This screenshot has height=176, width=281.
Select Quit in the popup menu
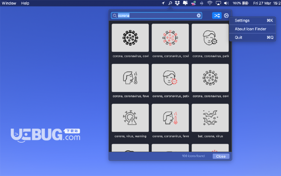(x=252, y=38)
